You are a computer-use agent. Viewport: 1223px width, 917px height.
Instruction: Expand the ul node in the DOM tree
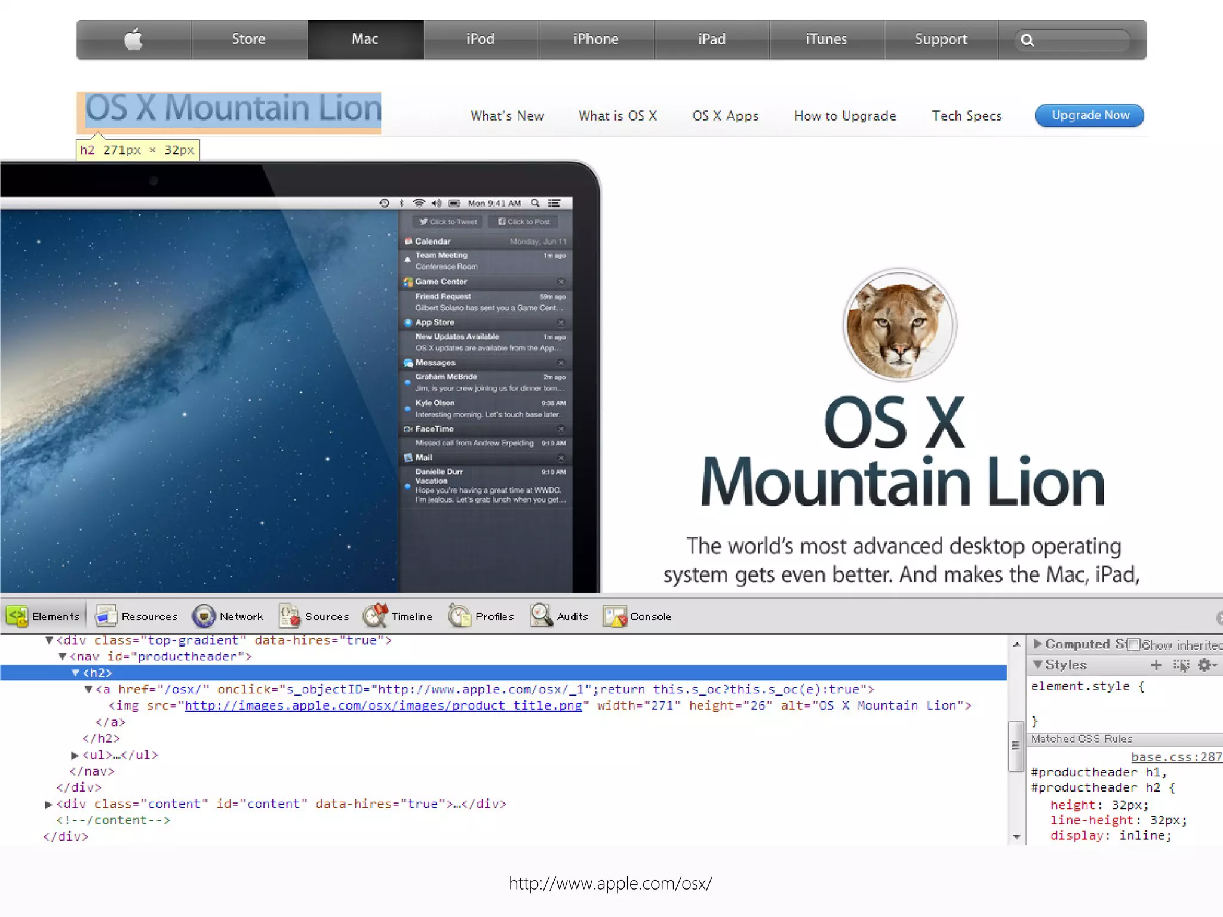pos(75,755)
